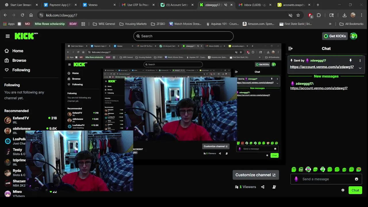Insert last heart-eyes emote
This screenshot has height=207, width=368.
(359, 170)
